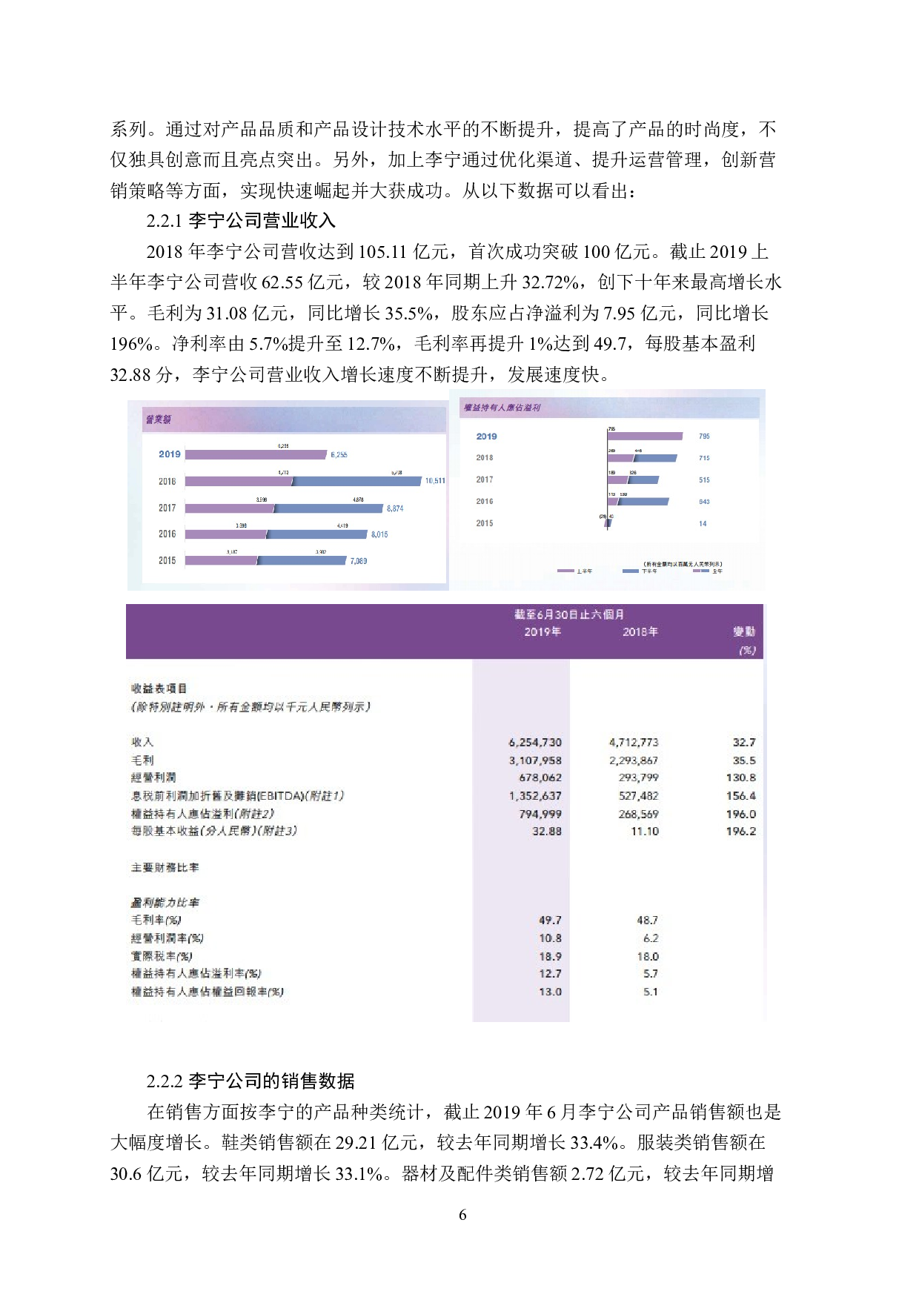Click the "收益表項目" section label
The height and width of the screenshot is (1300, 919).
pyautogui.click(x=159, y=689)
